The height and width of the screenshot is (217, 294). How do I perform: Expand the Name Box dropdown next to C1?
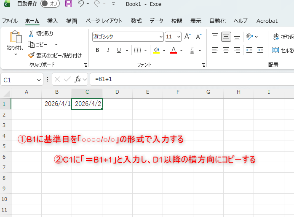(x=39, y=79)
